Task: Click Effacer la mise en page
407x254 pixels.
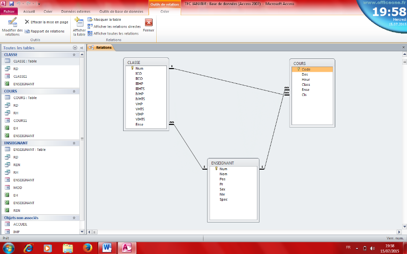Action: [x=46, y=22]
